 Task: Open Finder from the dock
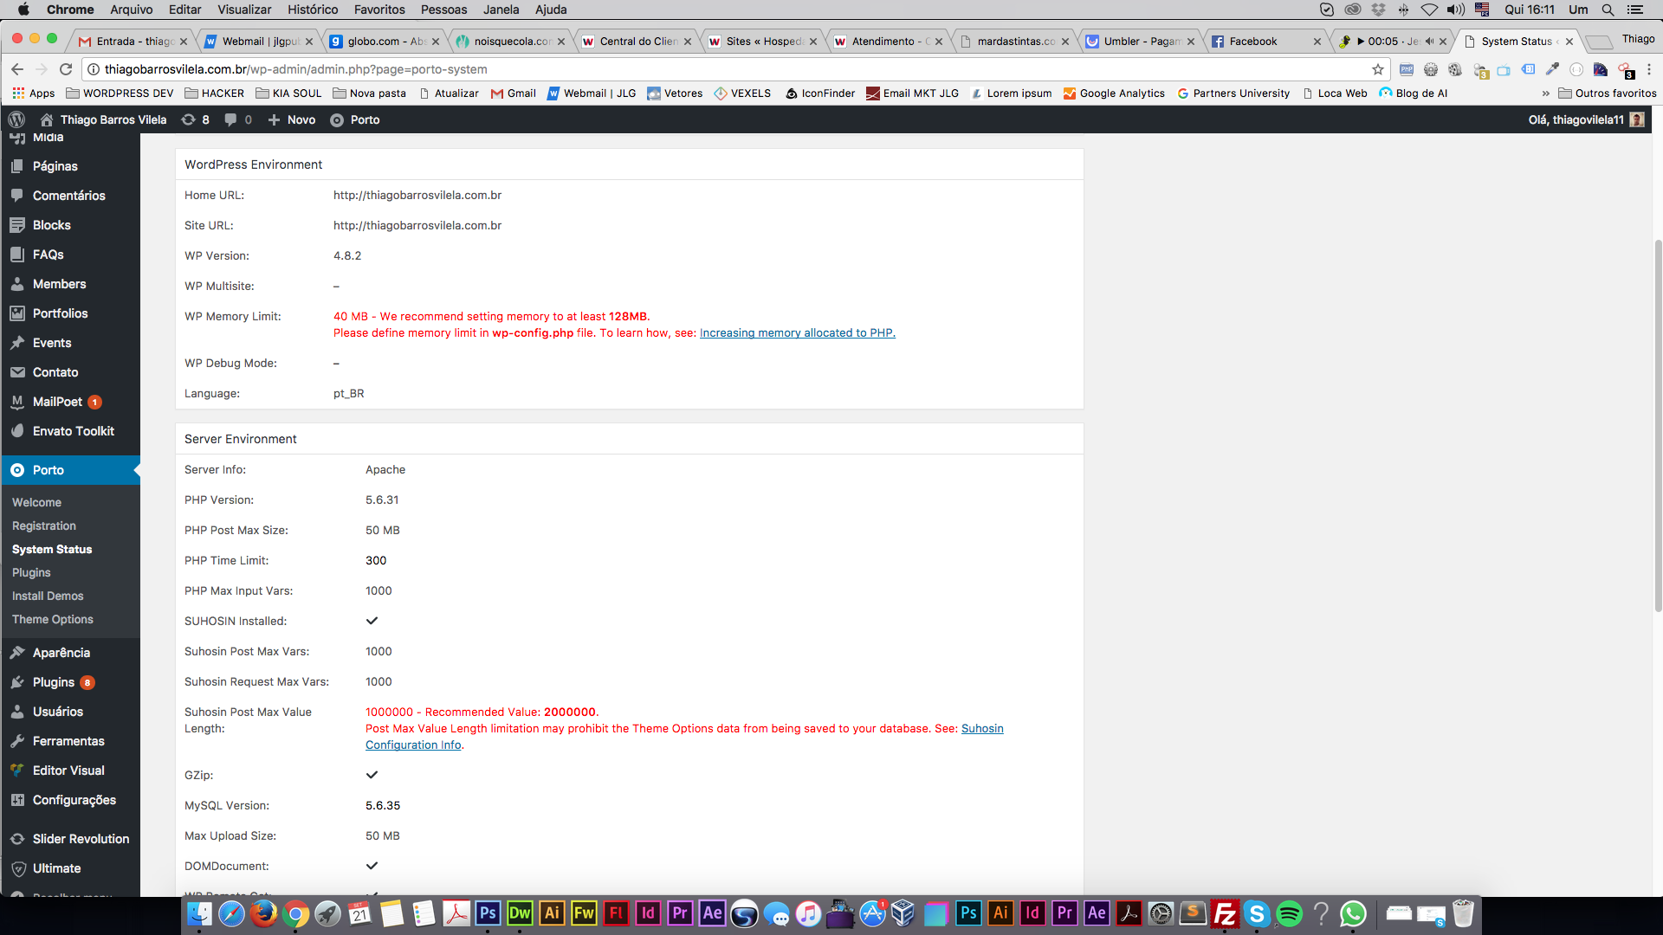[x=199, y=913]
